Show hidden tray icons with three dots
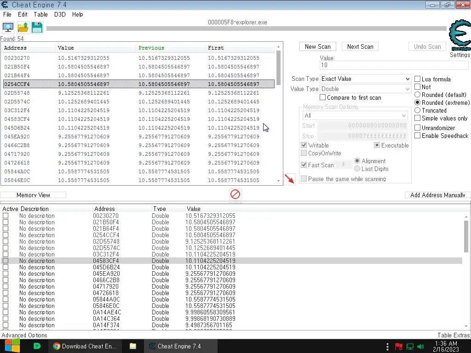 click(387, 347)
